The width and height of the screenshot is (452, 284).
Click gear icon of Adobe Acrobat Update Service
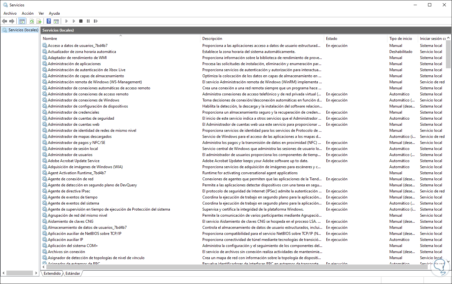pos(45,161)
